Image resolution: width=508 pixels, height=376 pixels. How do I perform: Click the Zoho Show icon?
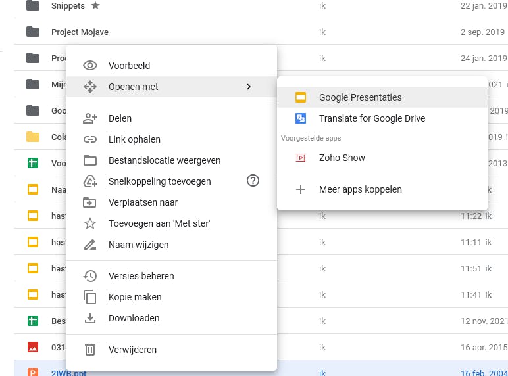click(x=301, y=158)
